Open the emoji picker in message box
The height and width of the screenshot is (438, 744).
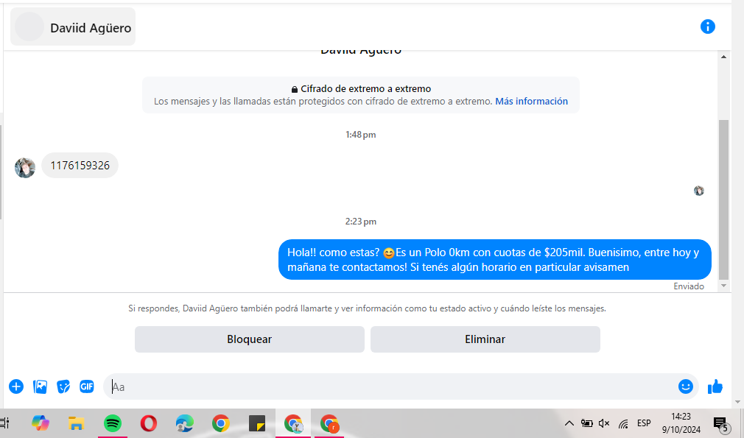(685, 386)
